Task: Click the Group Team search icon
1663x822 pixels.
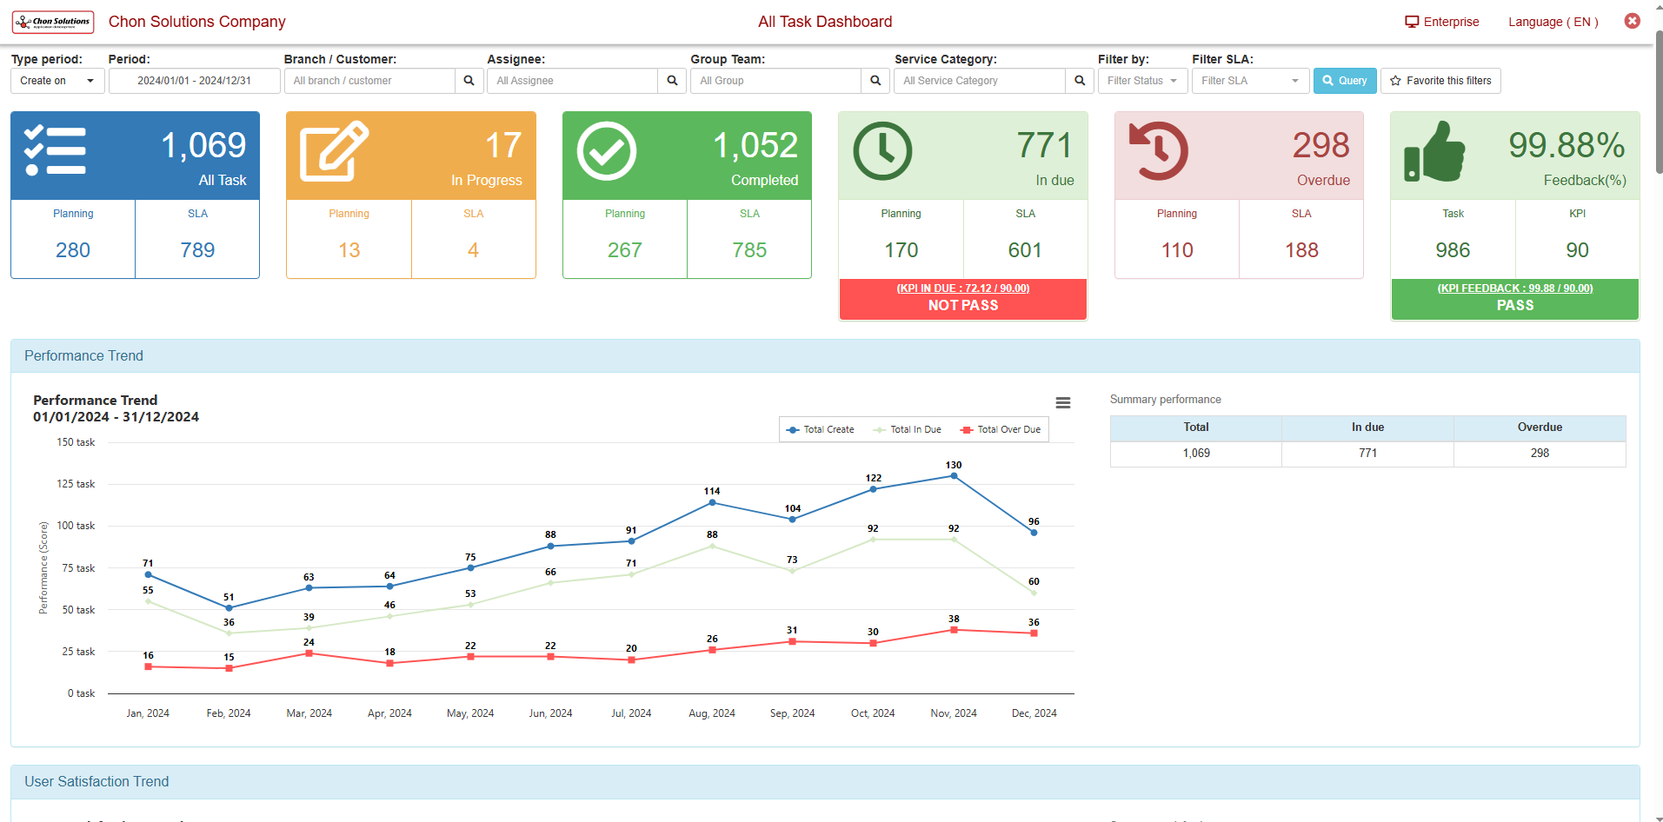Action: (875, 81)
